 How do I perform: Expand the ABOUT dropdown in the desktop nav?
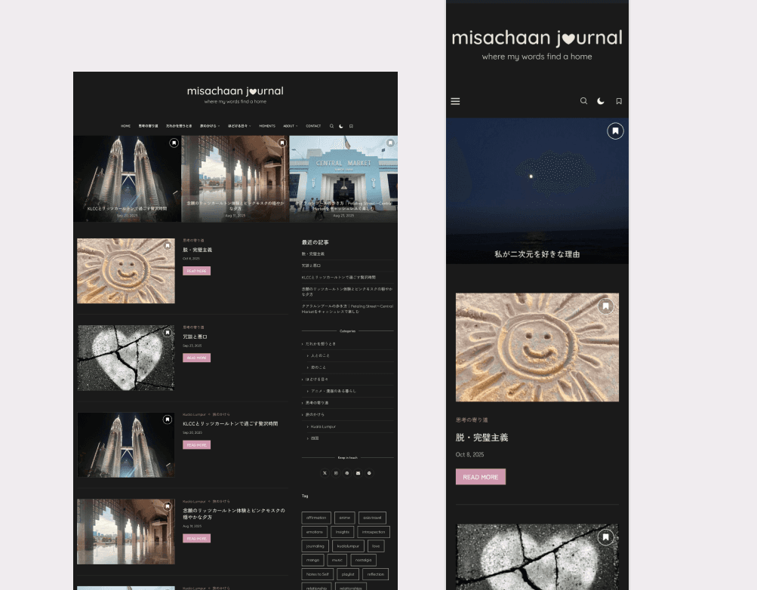click(x=290, y=126)
